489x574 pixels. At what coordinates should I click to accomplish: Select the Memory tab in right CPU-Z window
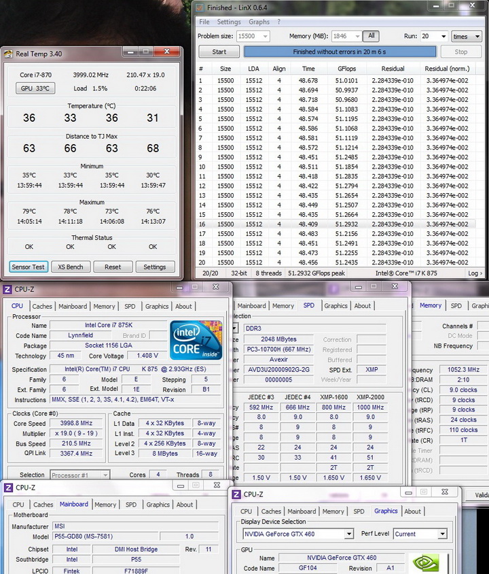pyautogui.click(x=431, y=305)
